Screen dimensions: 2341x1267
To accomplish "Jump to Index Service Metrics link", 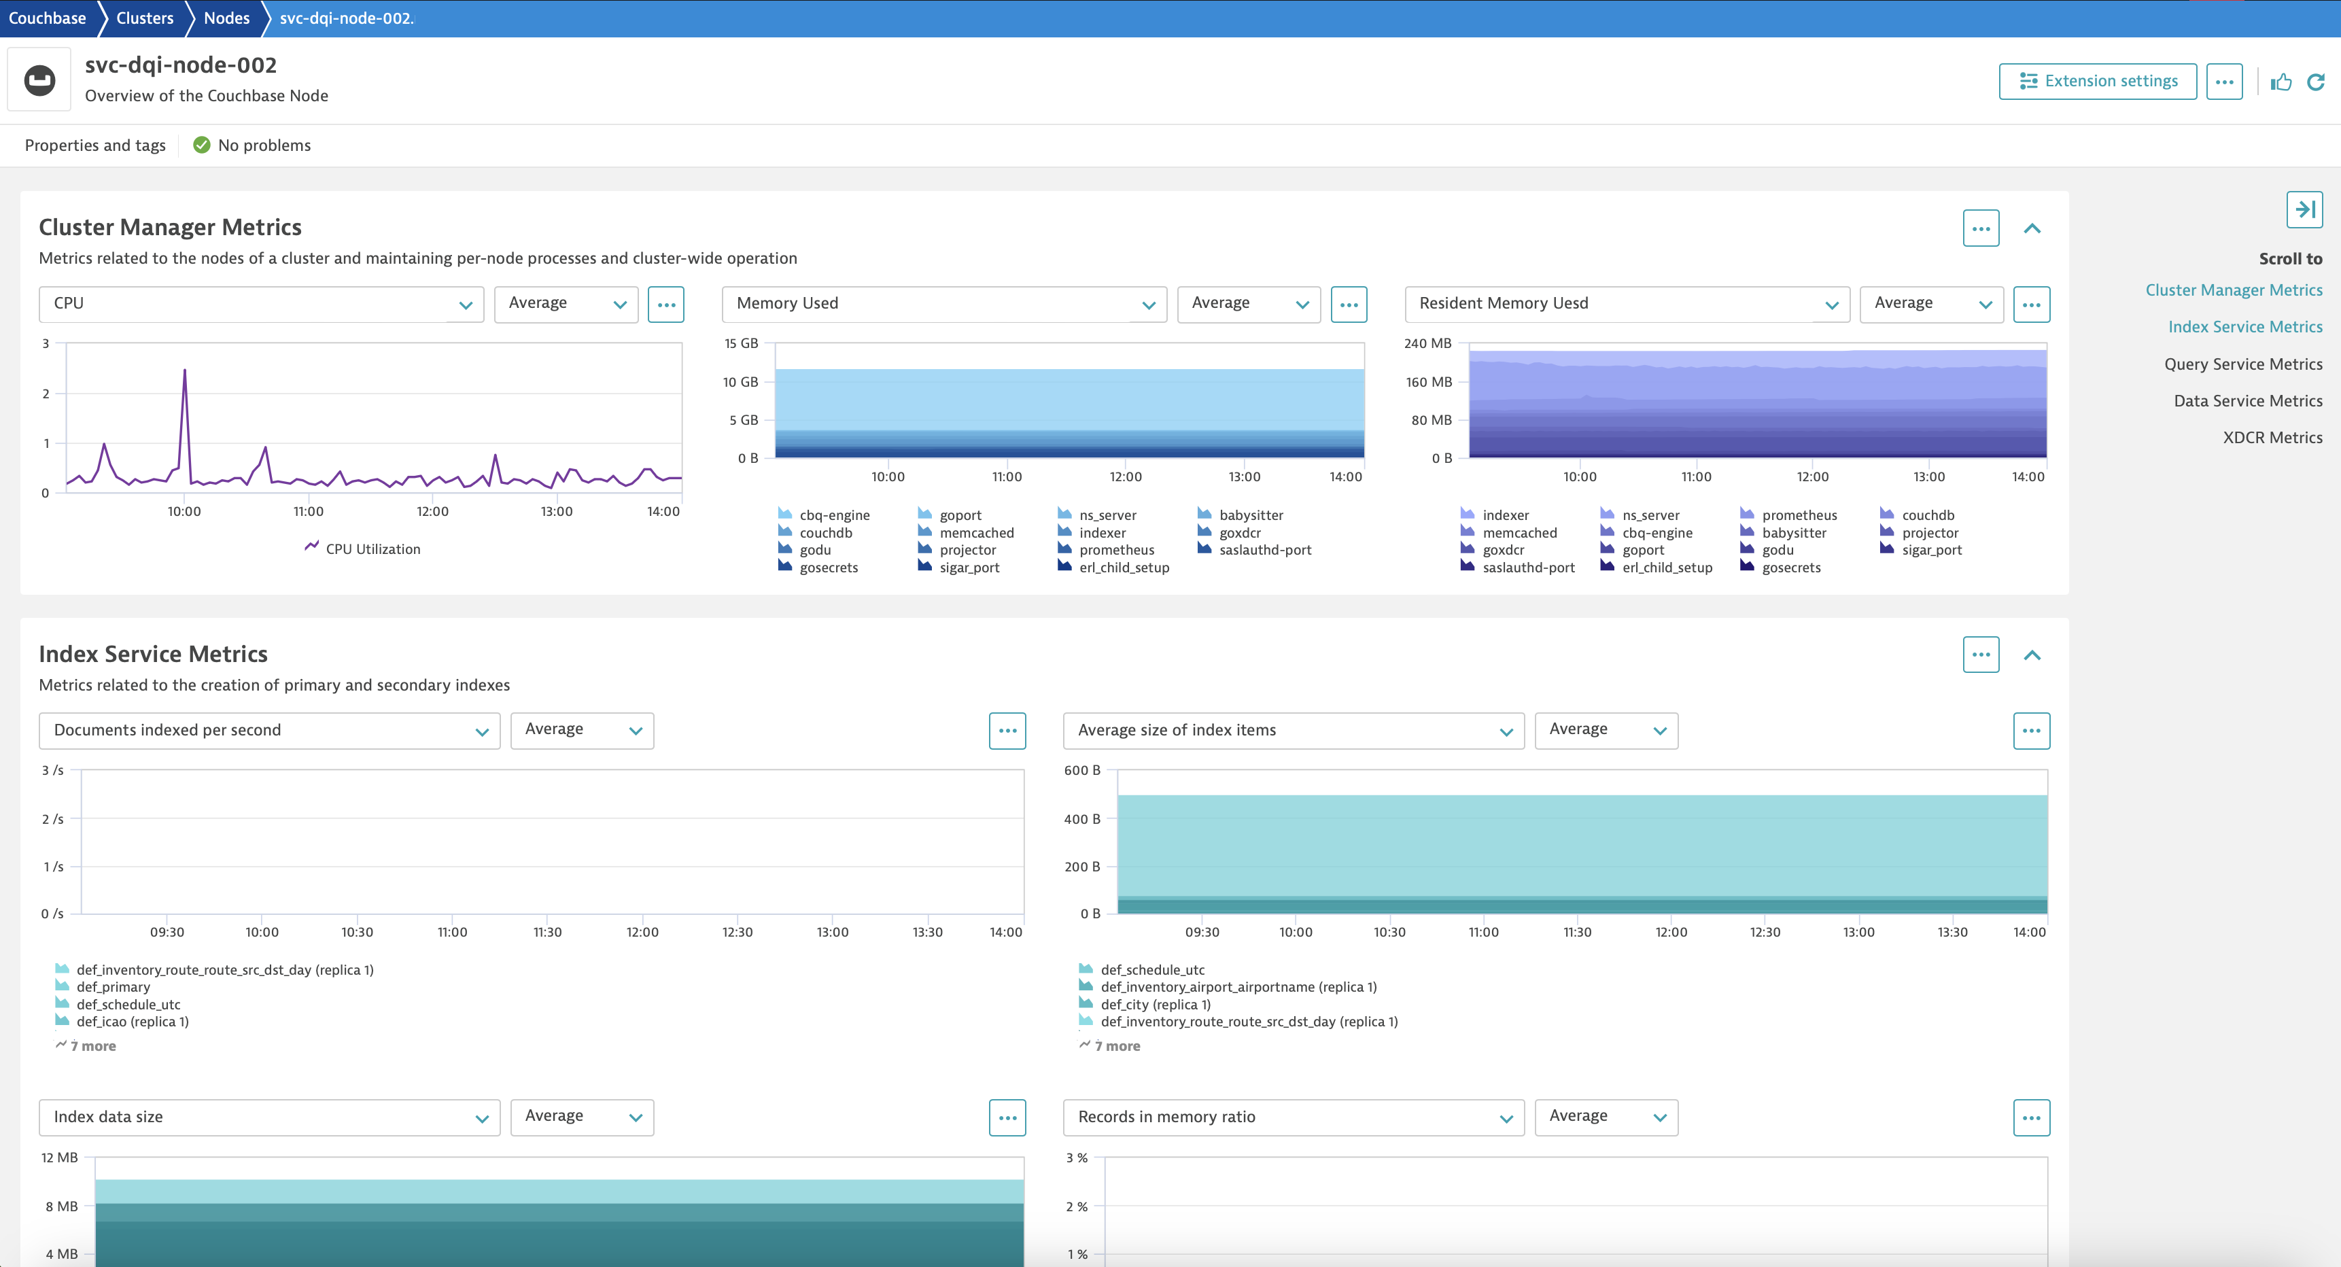I will point(2244,326).
